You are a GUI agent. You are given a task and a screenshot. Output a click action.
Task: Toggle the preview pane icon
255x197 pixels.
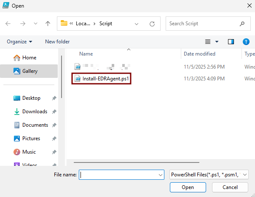click(231, 42)
